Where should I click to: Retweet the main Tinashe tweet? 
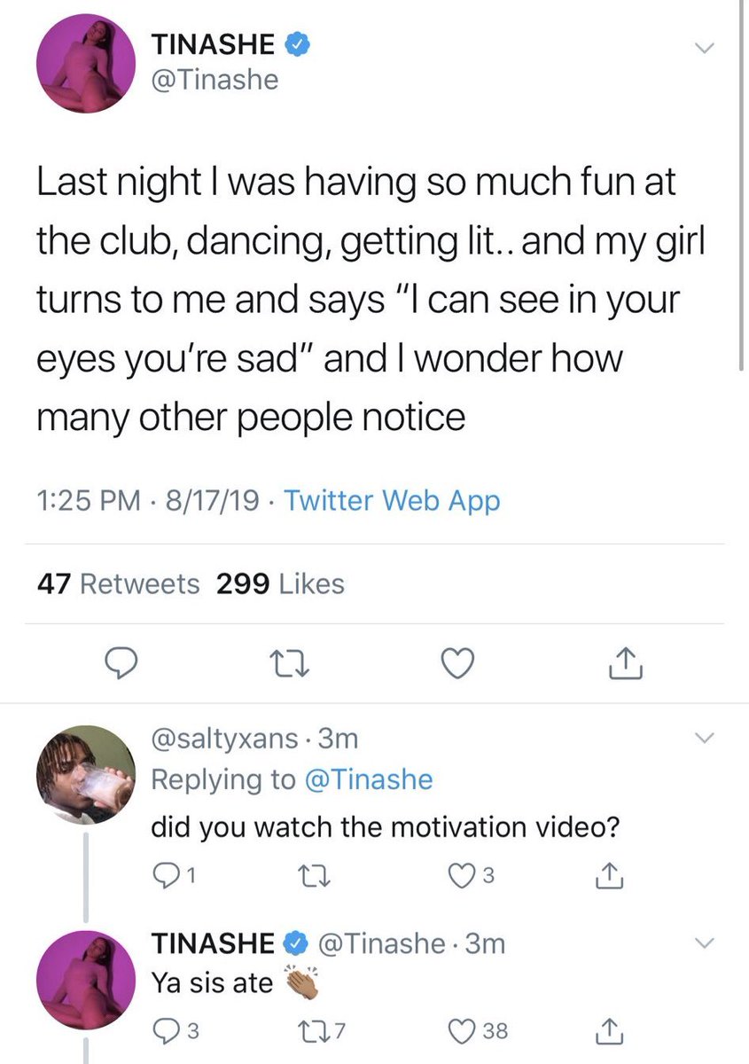290,662
